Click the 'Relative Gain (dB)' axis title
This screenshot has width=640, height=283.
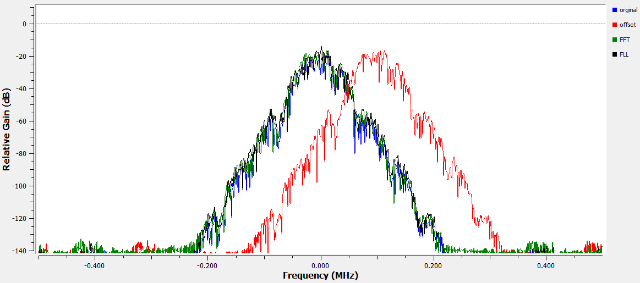6,129
